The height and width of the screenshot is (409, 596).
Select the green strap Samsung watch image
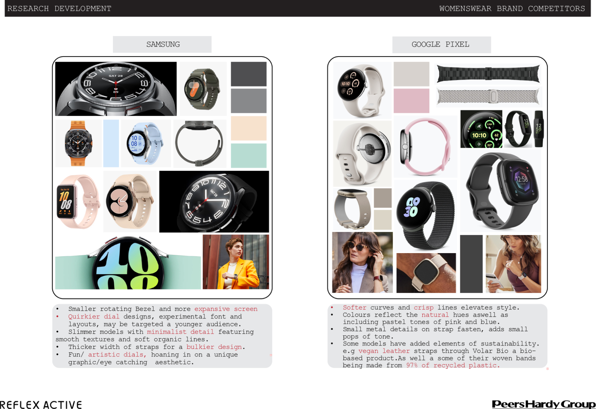[203, 89]
